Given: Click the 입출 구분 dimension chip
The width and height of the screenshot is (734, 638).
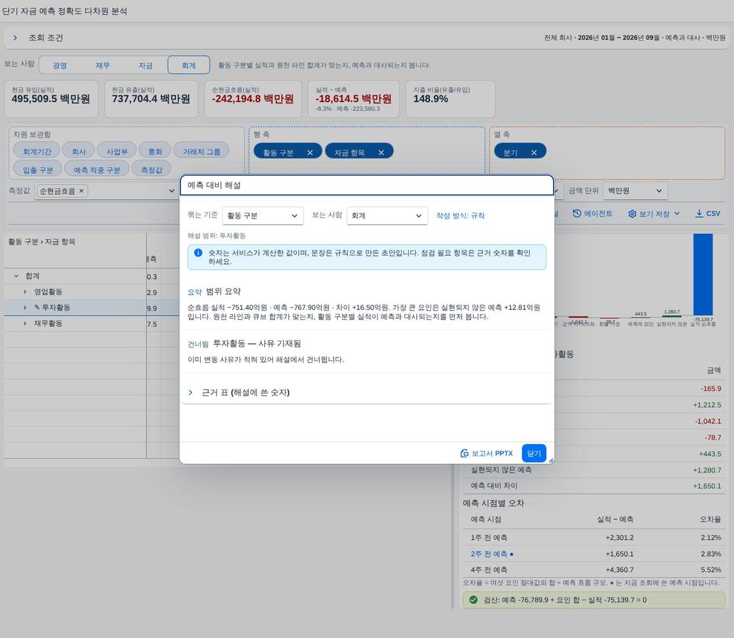Looking at the screenshot, I should (38, 170).
